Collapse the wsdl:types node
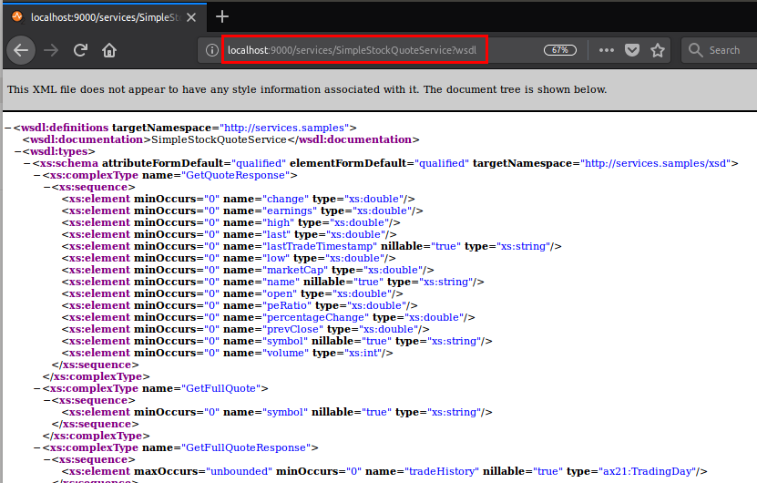Screen dimensions: 757x483 (15, 151)
